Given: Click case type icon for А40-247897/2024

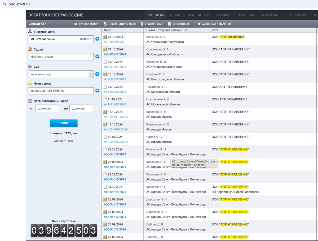Looking at the screenshot, I should [105, 124].
